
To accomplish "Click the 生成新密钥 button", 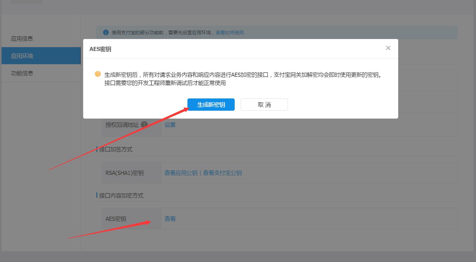I will click(x=211, y=105).
